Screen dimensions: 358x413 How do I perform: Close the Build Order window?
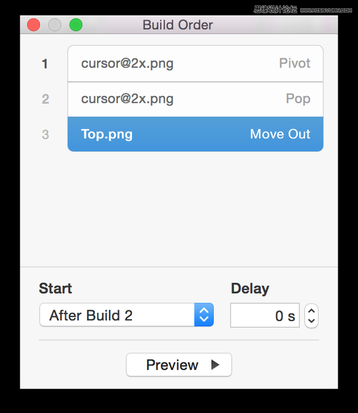33,24
